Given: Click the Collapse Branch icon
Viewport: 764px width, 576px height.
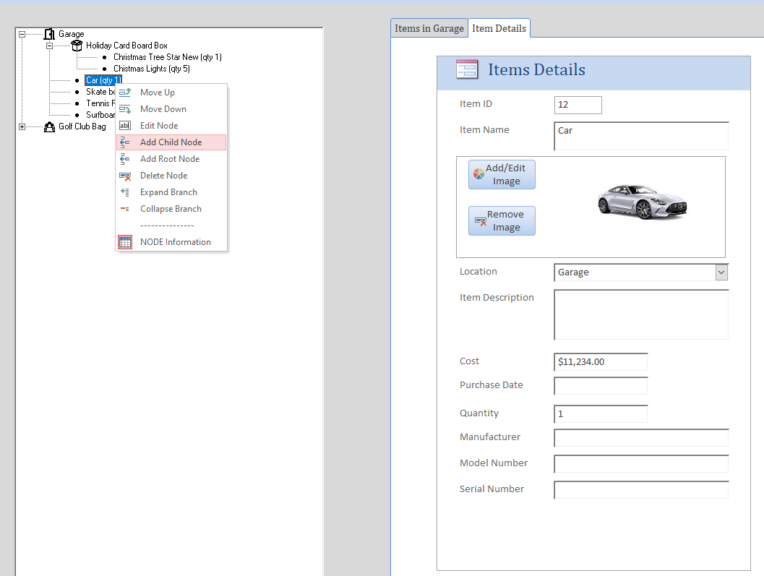Looking at the screenshot, I should point(125,209).
